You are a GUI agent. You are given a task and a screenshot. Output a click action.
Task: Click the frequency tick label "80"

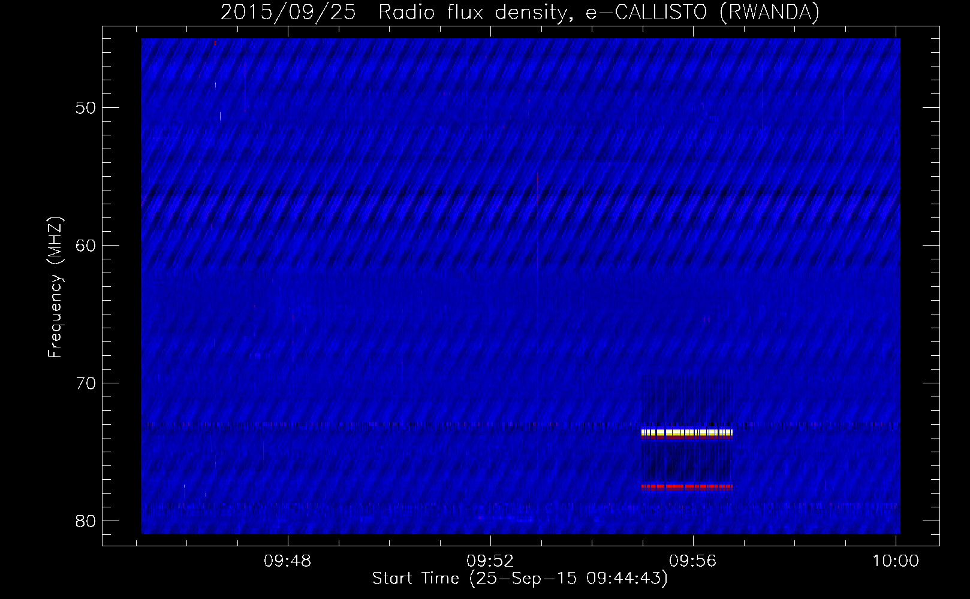[86, 521]
